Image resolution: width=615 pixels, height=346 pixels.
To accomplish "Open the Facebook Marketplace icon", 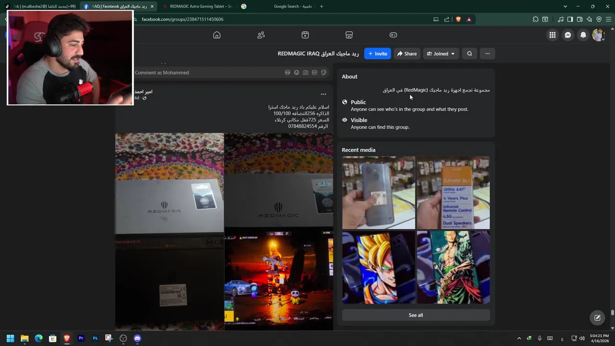I will 349,35.
